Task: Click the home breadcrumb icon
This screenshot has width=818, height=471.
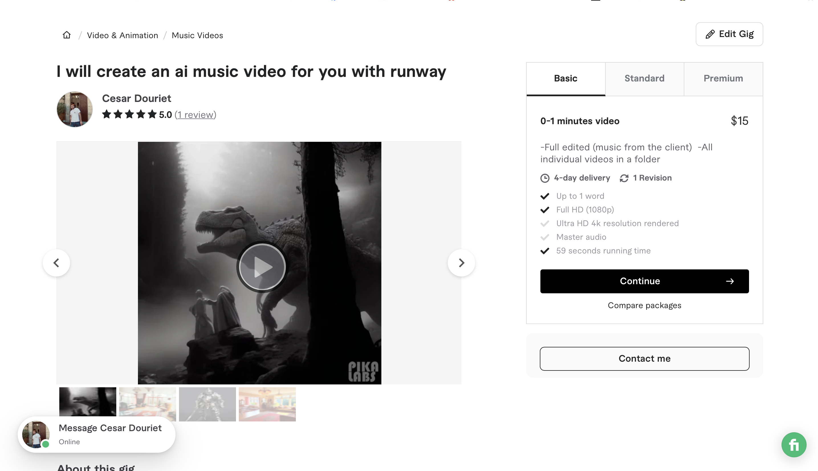Action: 67,35
